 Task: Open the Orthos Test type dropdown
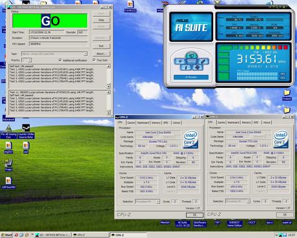(x=54, y=54)
